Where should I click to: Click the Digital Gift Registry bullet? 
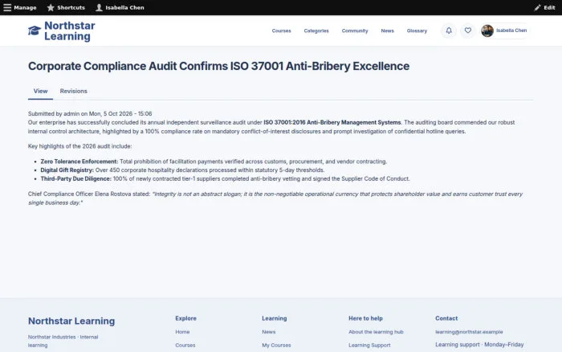[182, 170]
